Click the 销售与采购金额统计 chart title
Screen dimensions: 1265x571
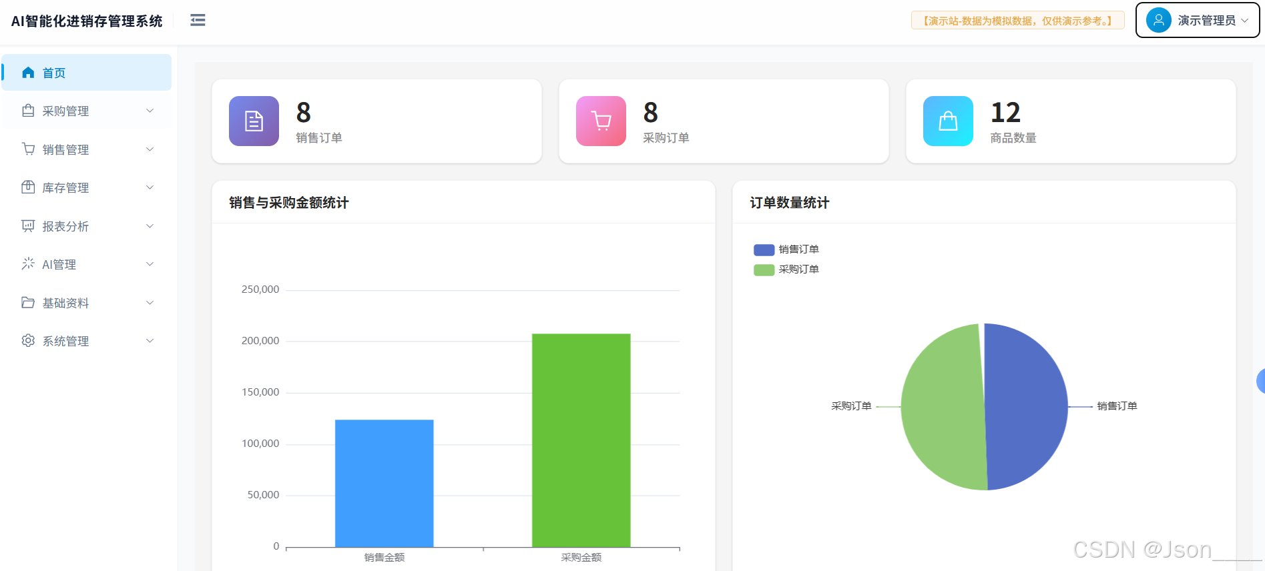tap(289, 203)
